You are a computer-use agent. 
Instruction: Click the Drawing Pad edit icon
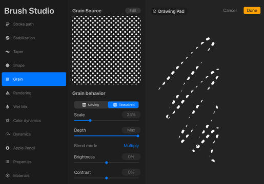(154, 11)
